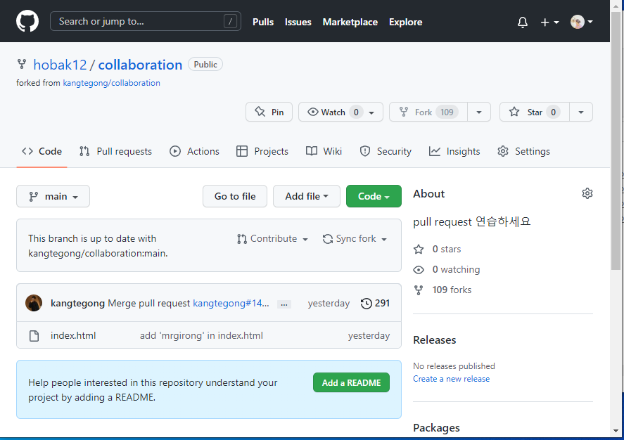The image size is (624, 440).
Task: Open Explore in the header
Action: pos(405,22)
